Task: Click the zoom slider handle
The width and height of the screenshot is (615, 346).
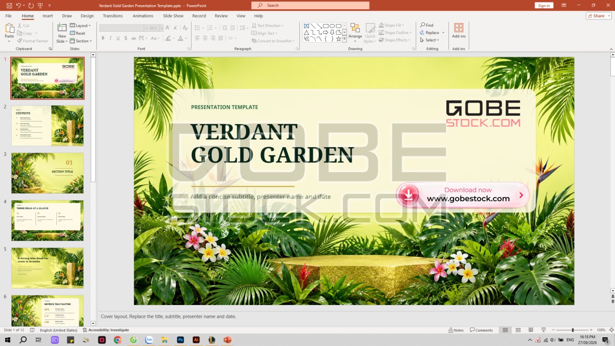Action: [573, 330]
